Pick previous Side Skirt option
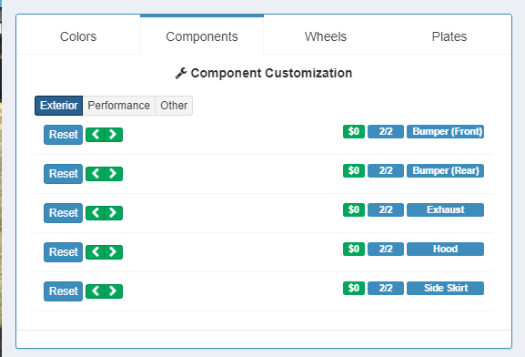This screenshot has width=525, height=357. (96, 291)
